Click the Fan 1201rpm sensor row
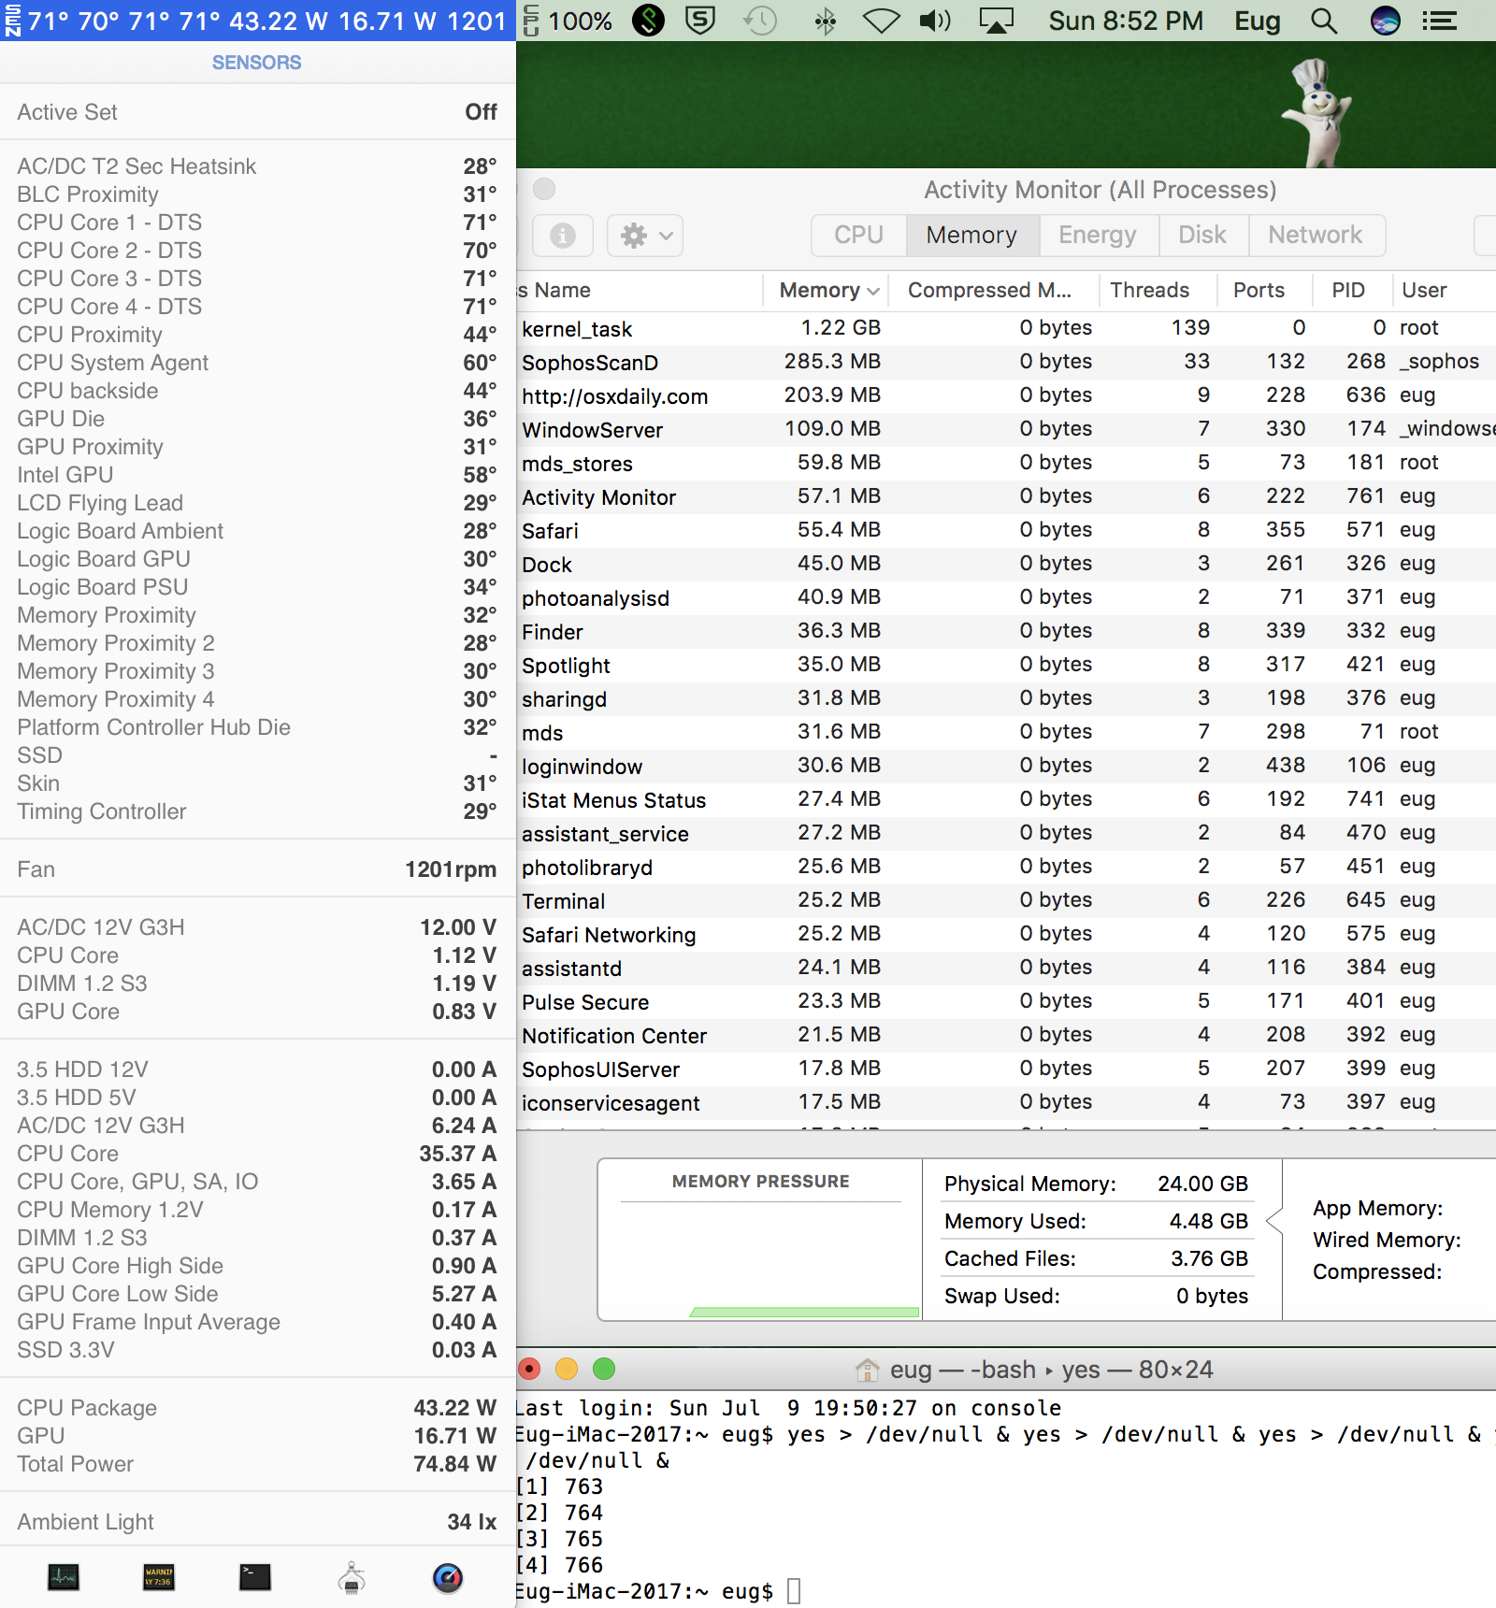This screenshot has height=1608, width=1496. coord(257,869)
